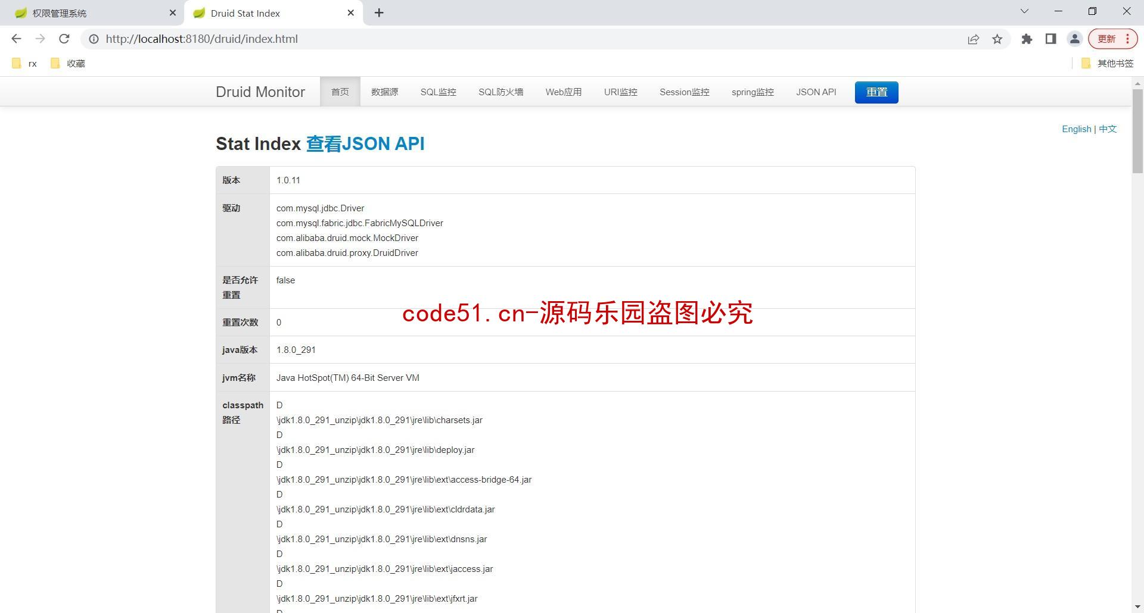Go back using the browser back arrow
1144x613 pixels.
(16, 39)
